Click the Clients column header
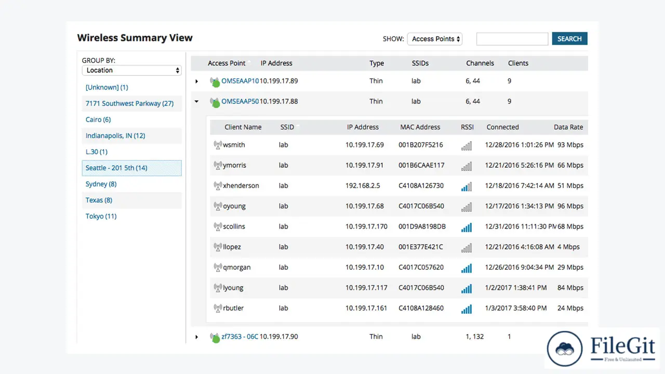The height and width of the screenshot is (374, 665). [518, 63]
